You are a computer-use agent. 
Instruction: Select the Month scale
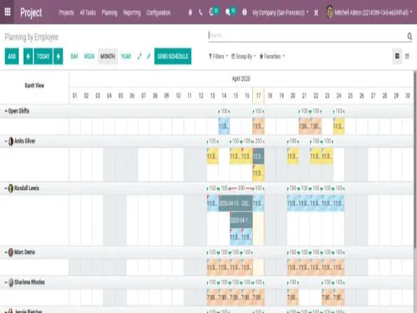(x=107, y=56)
